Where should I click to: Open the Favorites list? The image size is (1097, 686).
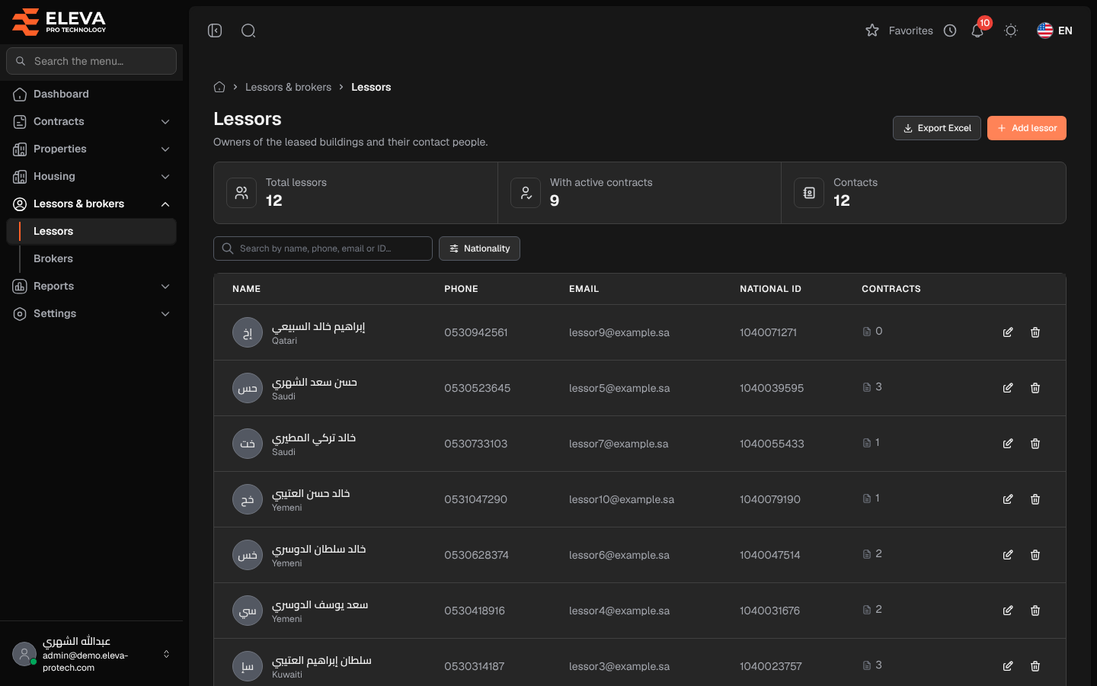(900, 30)
